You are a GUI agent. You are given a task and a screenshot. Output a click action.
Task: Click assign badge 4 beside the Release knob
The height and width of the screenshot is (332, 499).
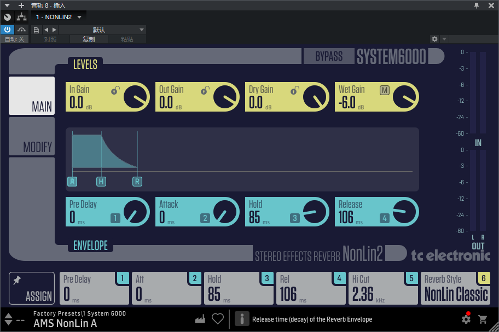pyautogui.click(x=385, y=218)
